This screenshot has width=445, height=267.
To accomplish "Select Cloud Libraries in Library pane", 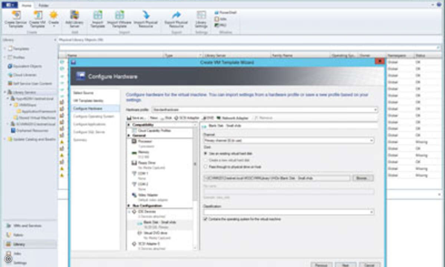I will pos(22,75).
